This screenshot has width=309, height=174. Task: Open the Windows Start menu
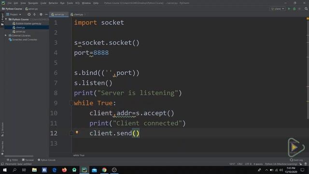click(4, 170)
